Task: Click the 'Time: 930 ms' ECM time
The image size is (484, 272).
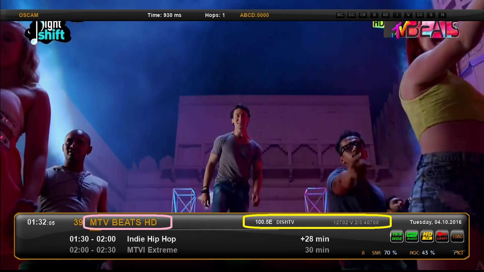Action: click(164, 15)
